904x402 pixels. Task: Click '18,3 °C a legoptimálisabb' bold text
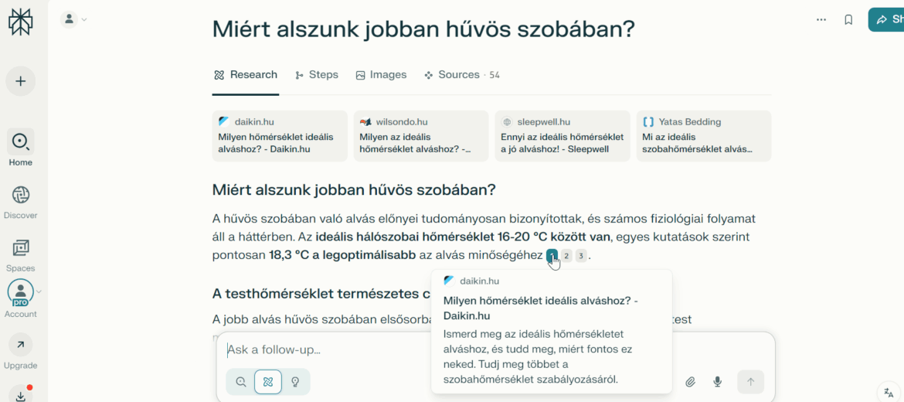coord(342,255)
